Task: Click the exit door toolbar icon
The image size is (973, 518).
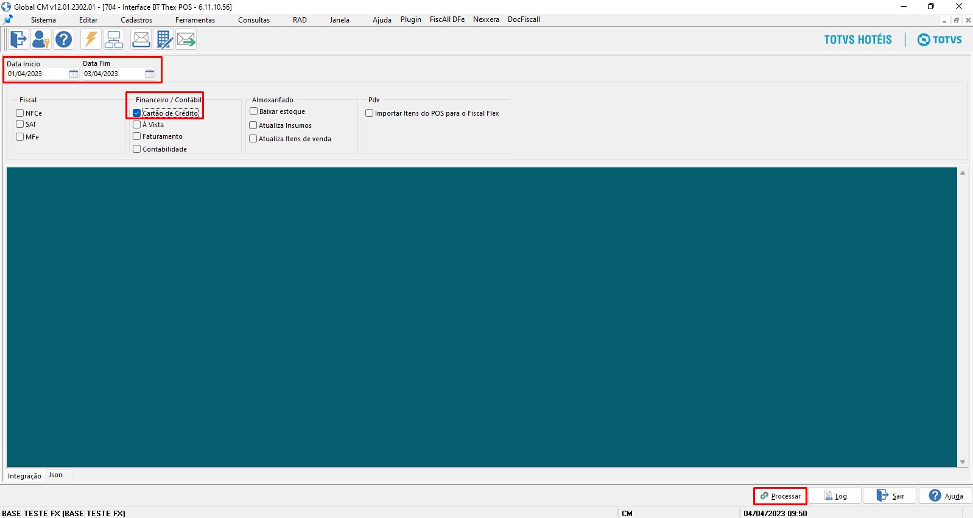Action: coord(18,40)
